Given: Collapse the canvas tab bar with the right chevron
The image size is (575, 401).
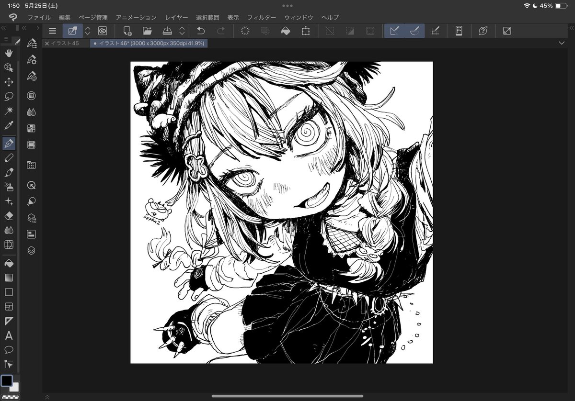Looking at the screenshot, I should pyautogui.click(x=562, y=43).
